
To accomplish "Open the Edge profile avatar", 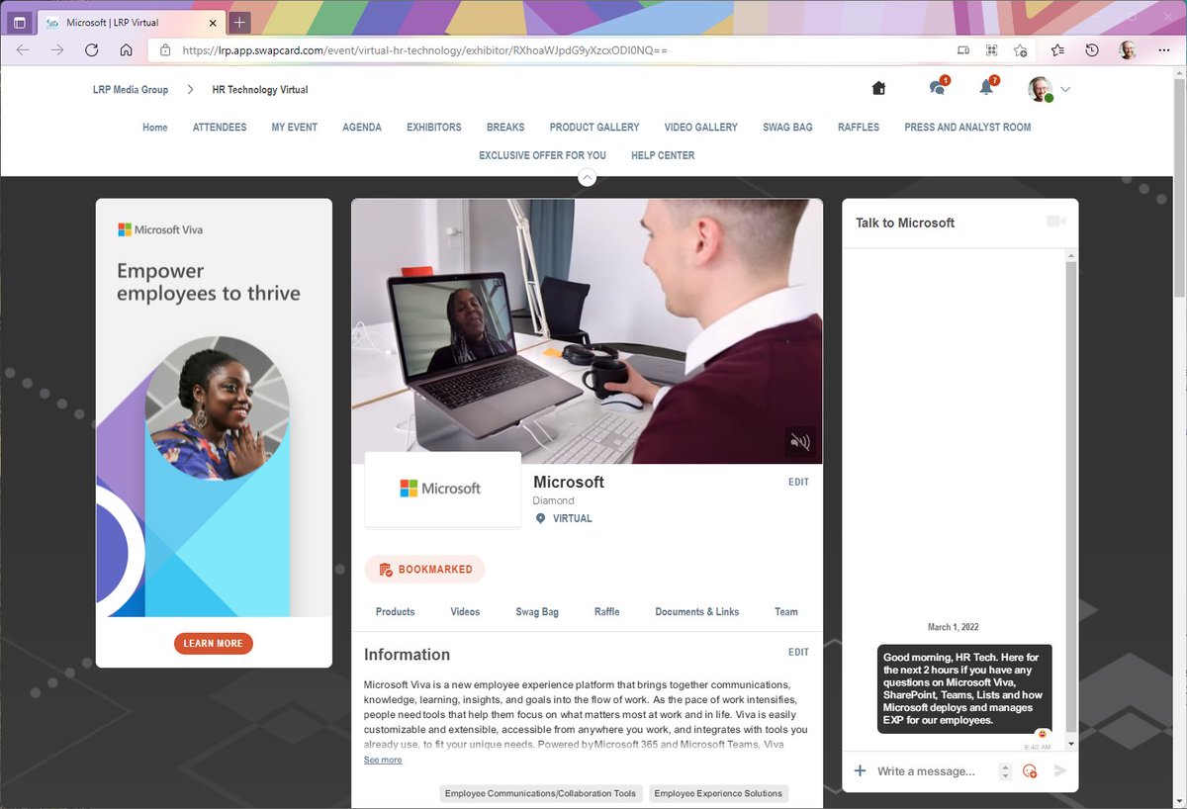I will [1128, 49].
